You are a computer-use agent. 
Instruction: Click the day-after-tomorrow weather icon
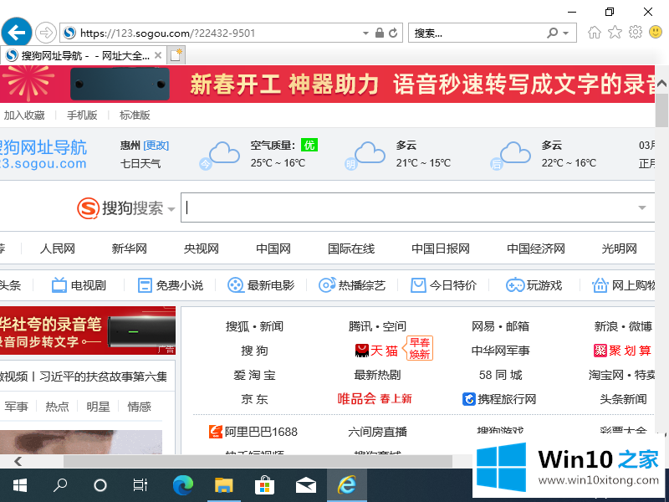click(512, 156)
